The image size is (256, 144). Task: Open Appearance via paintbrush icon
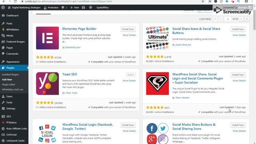[x=3, y=62]
